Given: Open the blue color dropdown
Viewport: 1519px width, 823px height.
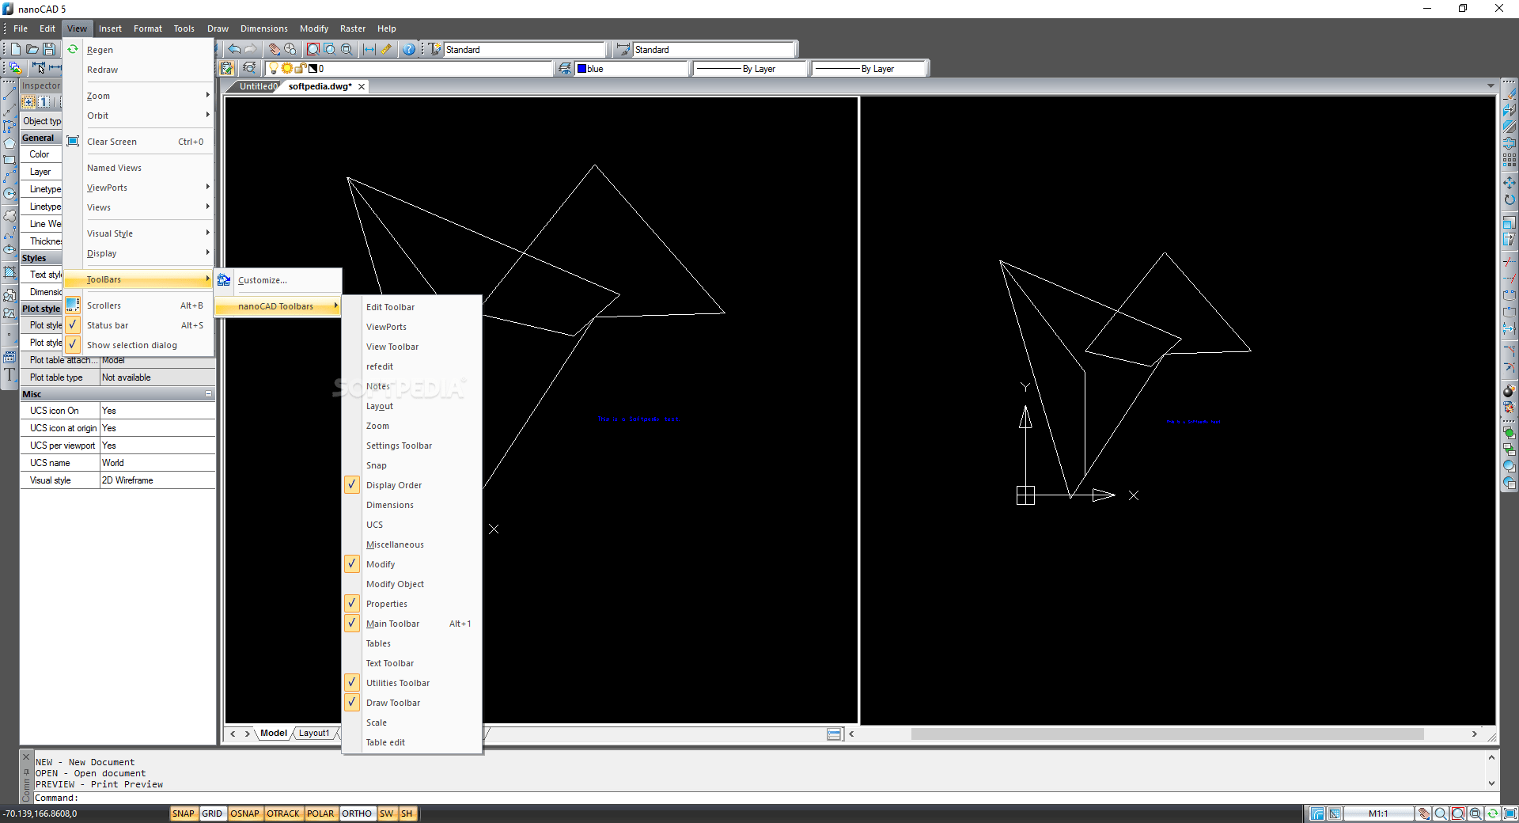Looking at the screenshot, I should click(632, 69).
